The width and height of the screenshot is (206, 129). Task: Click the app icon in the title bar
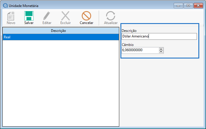(x=5, y=6)
